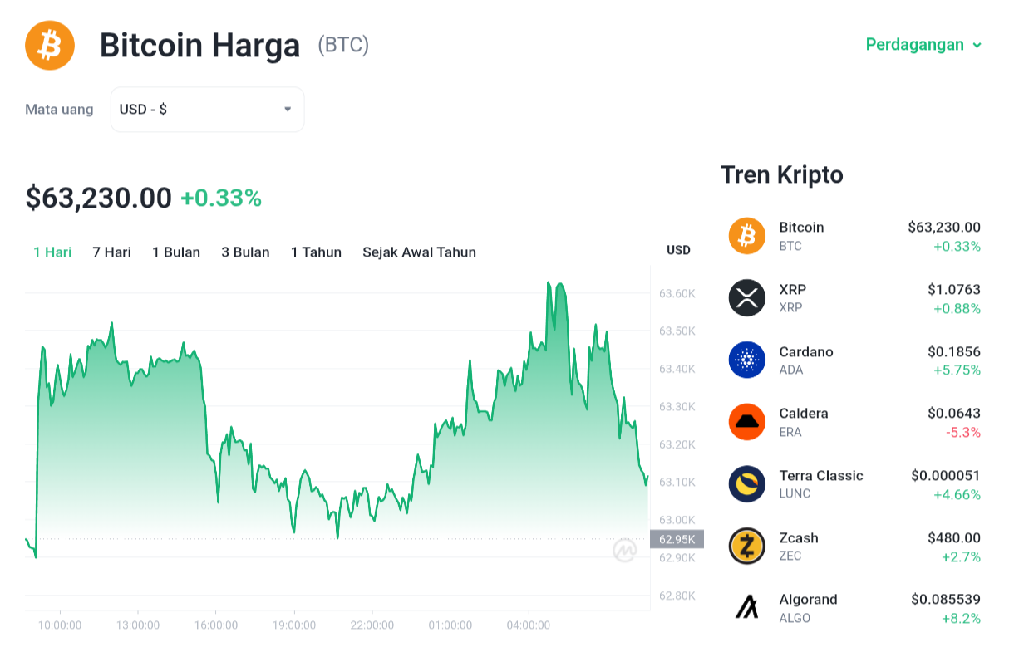
Task: Click the Bitcoin icon in Tren Kripto list
Action: click(746, 236)
